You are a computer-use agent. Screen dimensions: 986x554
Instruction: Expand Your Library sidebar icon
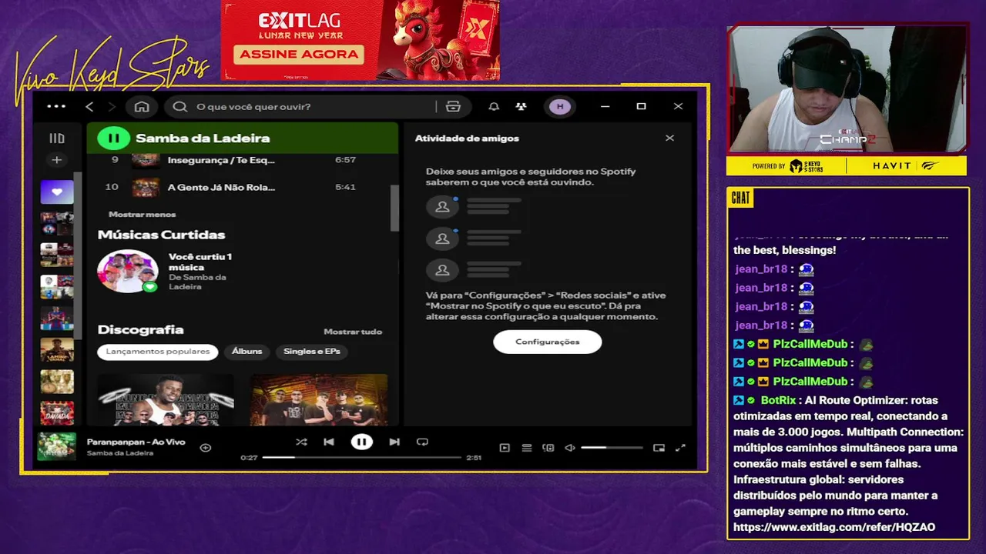point(57,138)
